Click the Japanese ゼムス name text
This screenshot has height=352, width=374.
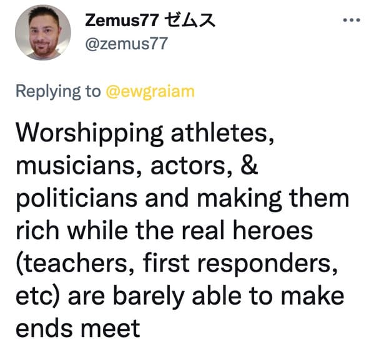coord(190,21)
